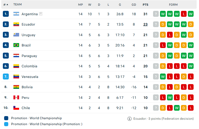Screen dimensions: 199x129
Task: Sort standings by PTS column header
Action: (x=145, y=5)
